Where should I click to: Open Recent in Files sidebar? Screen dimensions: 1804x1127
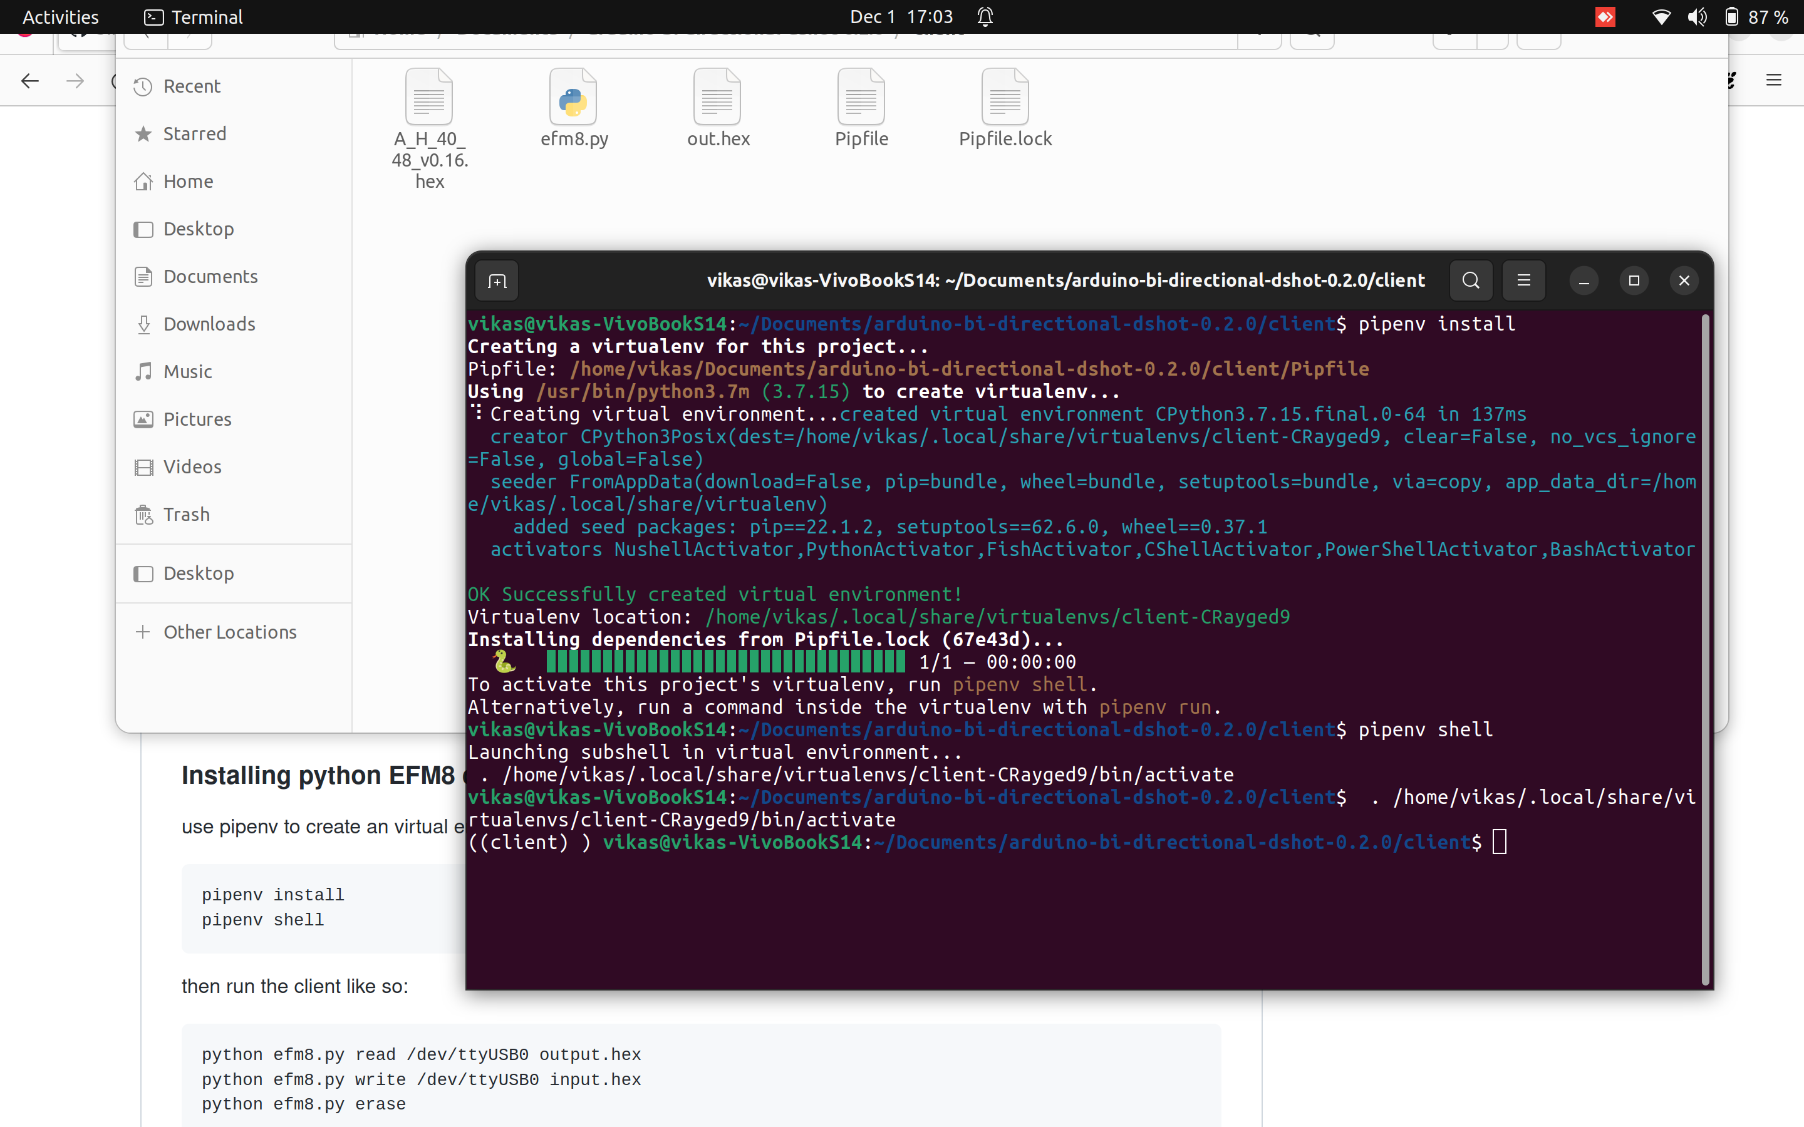coord(234,86)
